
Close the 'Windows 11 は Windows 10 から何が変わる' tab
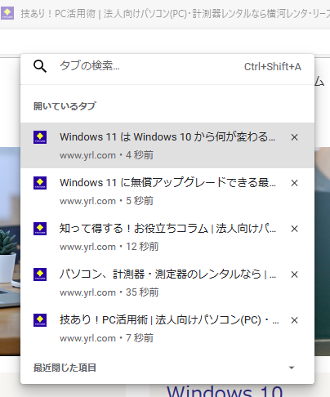(294, 137)
